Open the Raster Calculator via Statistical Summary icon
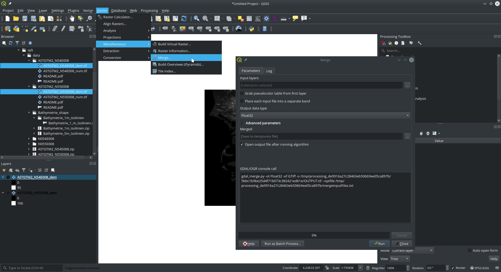This screenshot has width=501, height=272. pyautogui.click(x=275, y=18)
